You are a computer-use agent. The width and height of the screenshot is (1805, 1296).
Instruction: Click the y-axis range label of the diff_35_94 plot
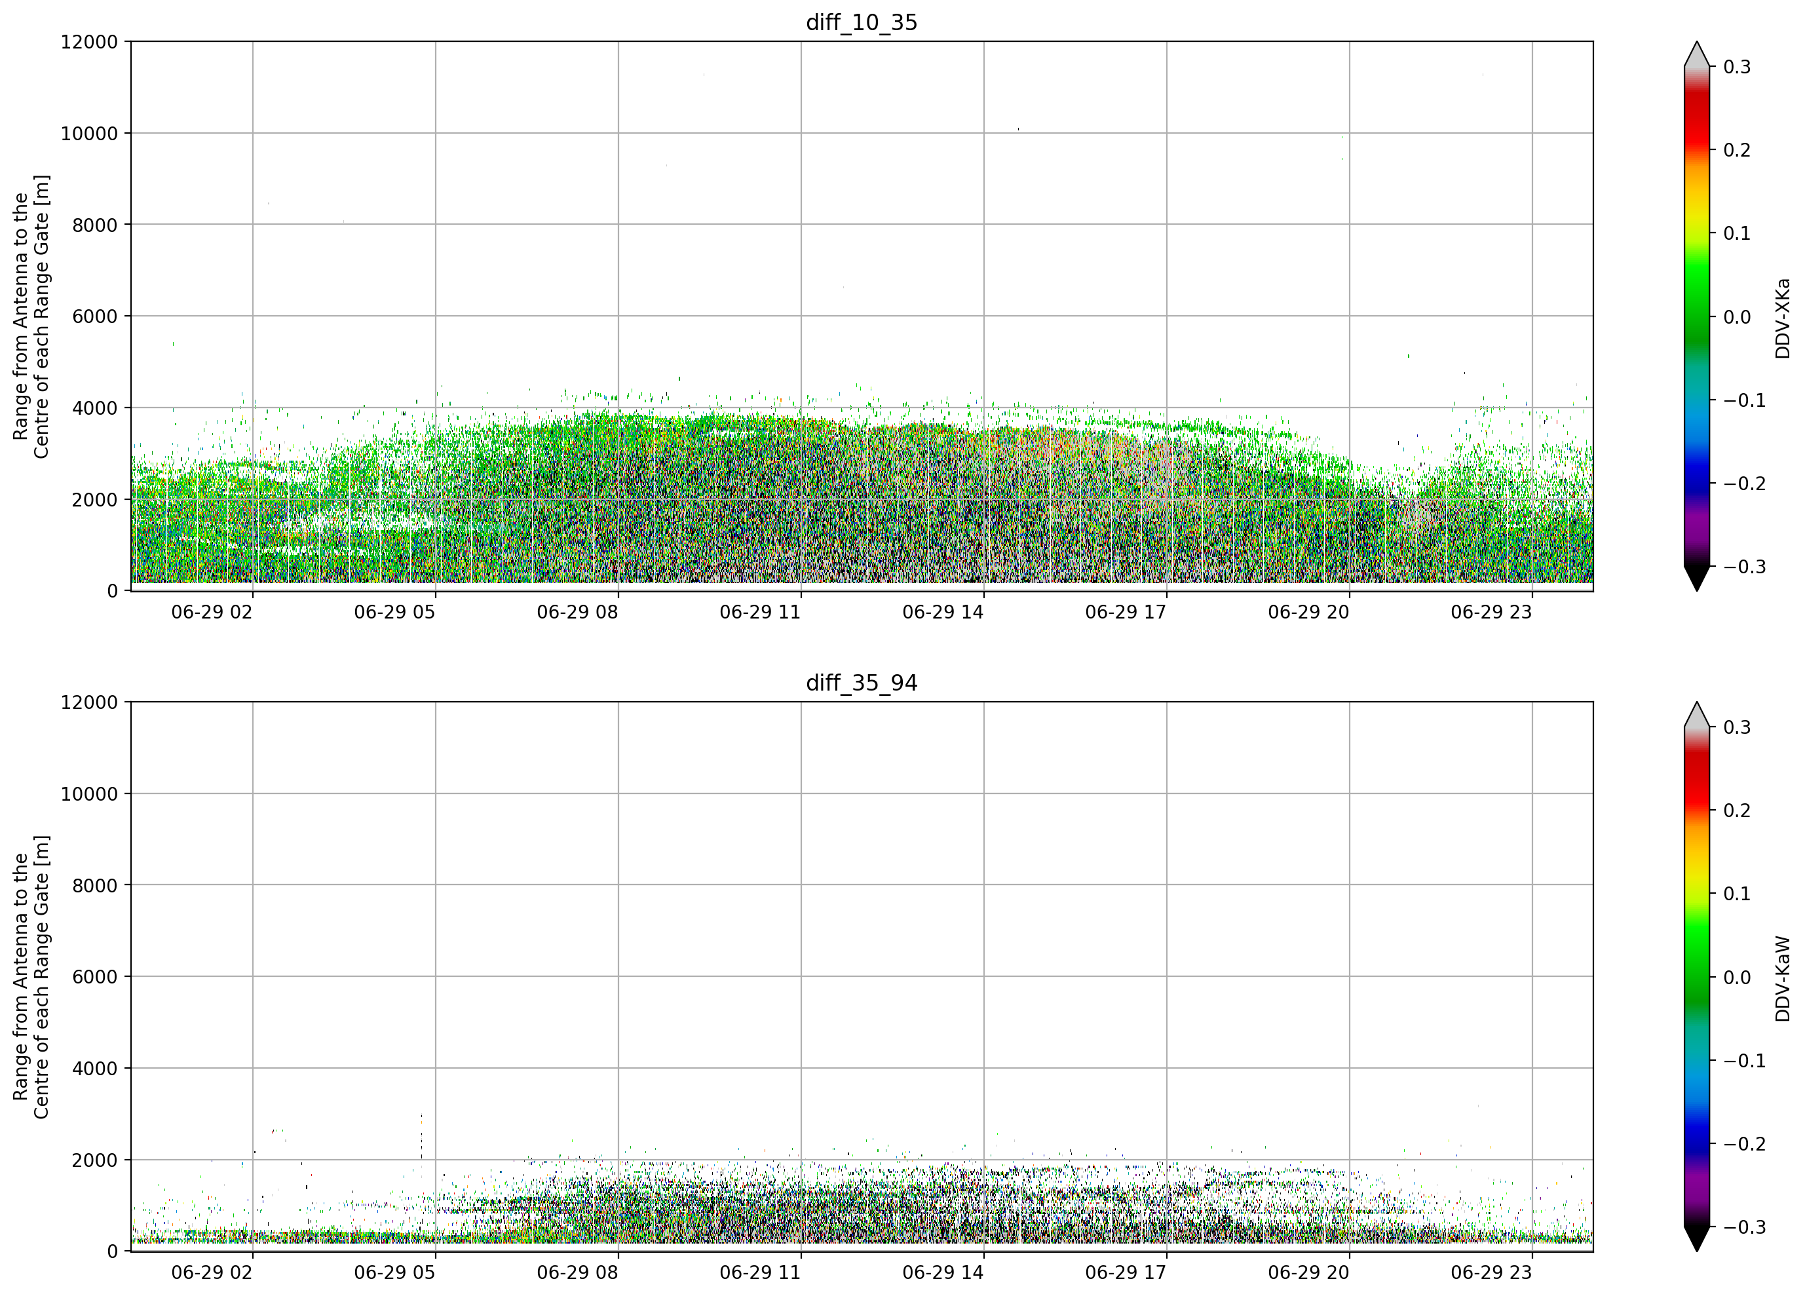click(31, 977)
